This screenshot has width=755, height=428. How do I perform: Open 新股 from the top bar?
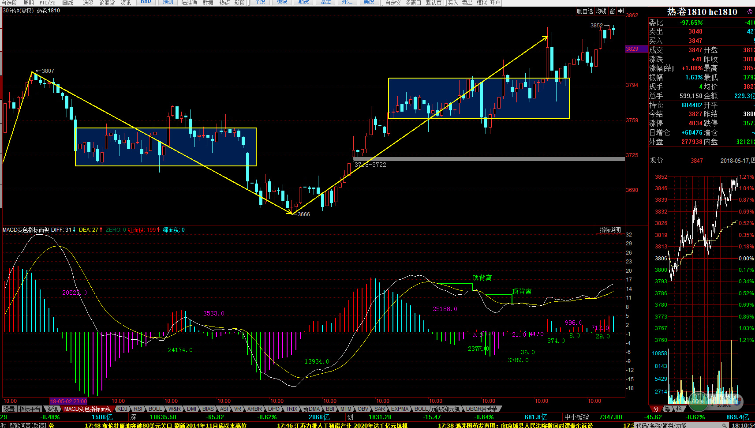(240, 3)
